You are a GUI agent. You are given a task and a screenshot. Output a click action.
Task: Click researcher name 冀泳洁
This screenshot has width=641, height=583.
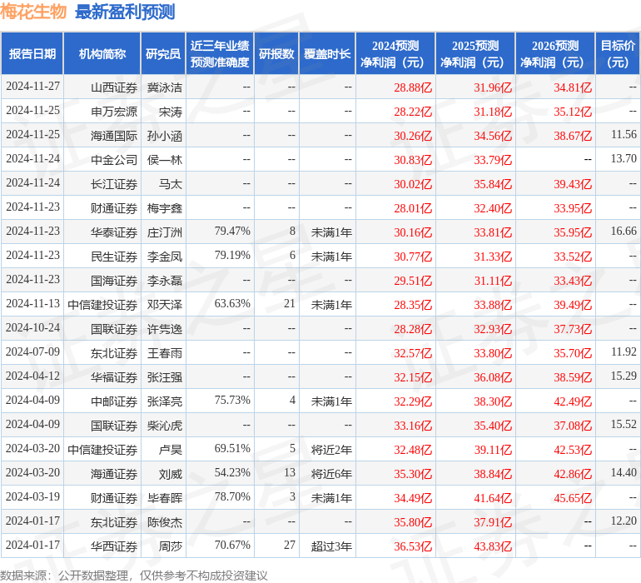tap(165, 87)
